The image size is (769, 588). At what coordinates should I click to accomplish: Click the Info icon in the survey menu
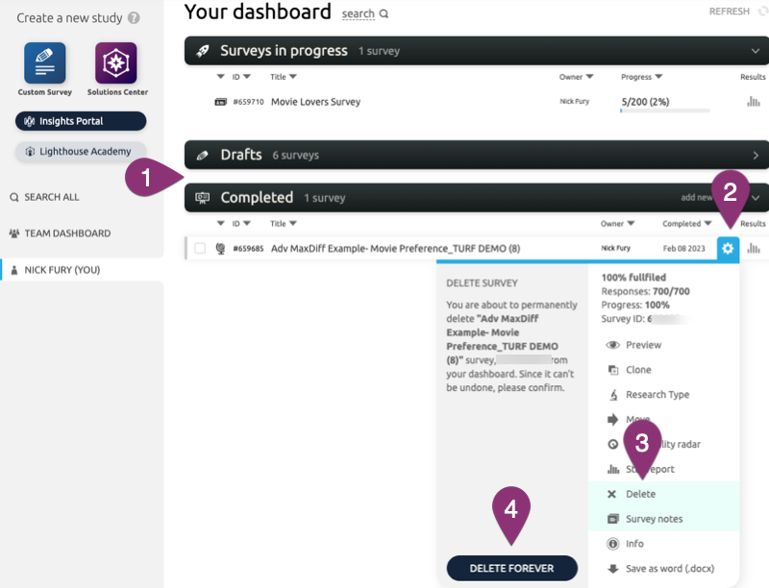click(612, 544)
